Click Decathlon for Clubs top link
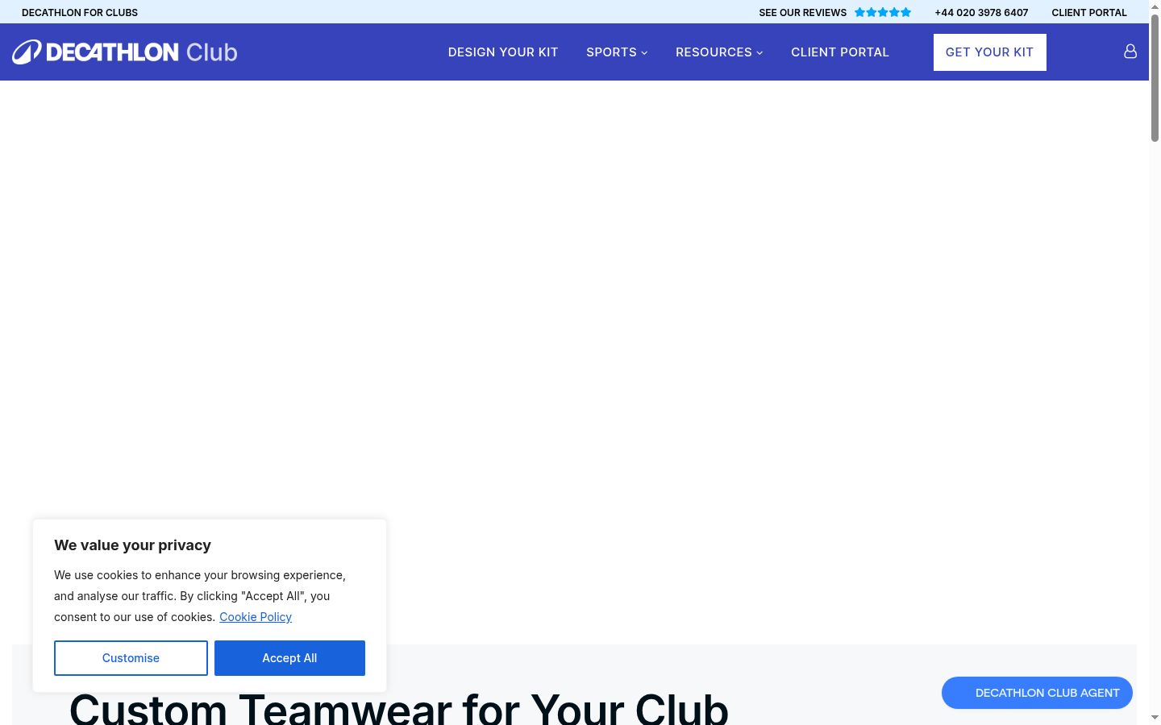 click(x=80, y=12)
